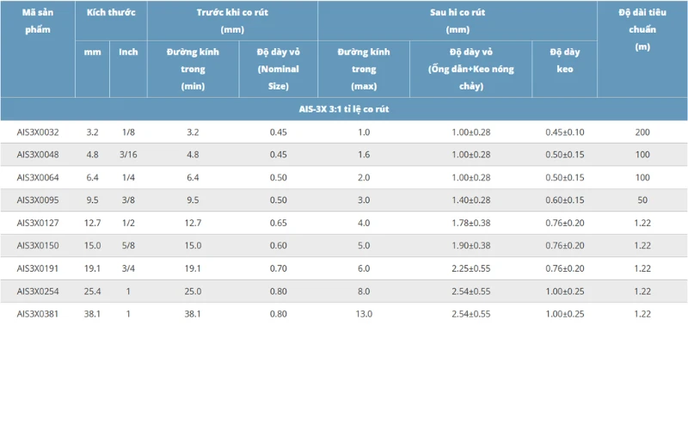Click '0.80' nominal thickness in AIS3X0381 row
Image resolution: width=688 pixels, height=430 pixels.
pyautogui.click(x=278, y=314)
